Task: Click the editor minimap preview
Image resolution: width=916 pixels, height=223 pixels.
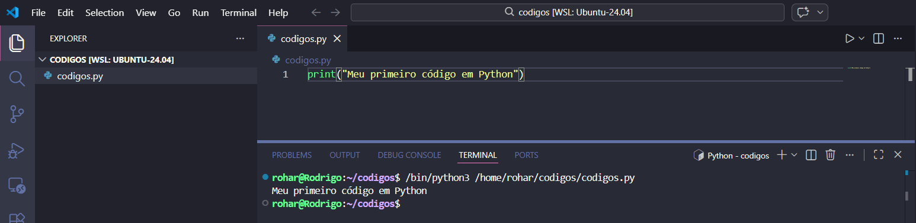Action: coord(859,68)
